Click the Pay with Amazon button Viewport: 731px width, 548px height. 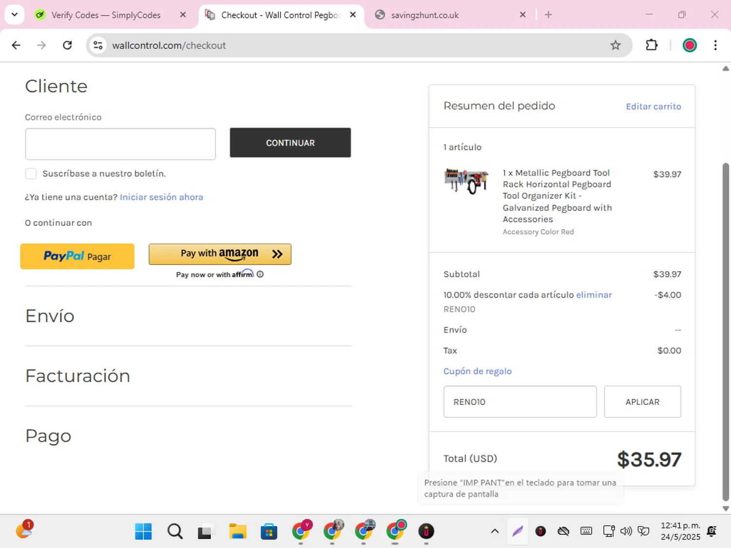coord(220,254)
